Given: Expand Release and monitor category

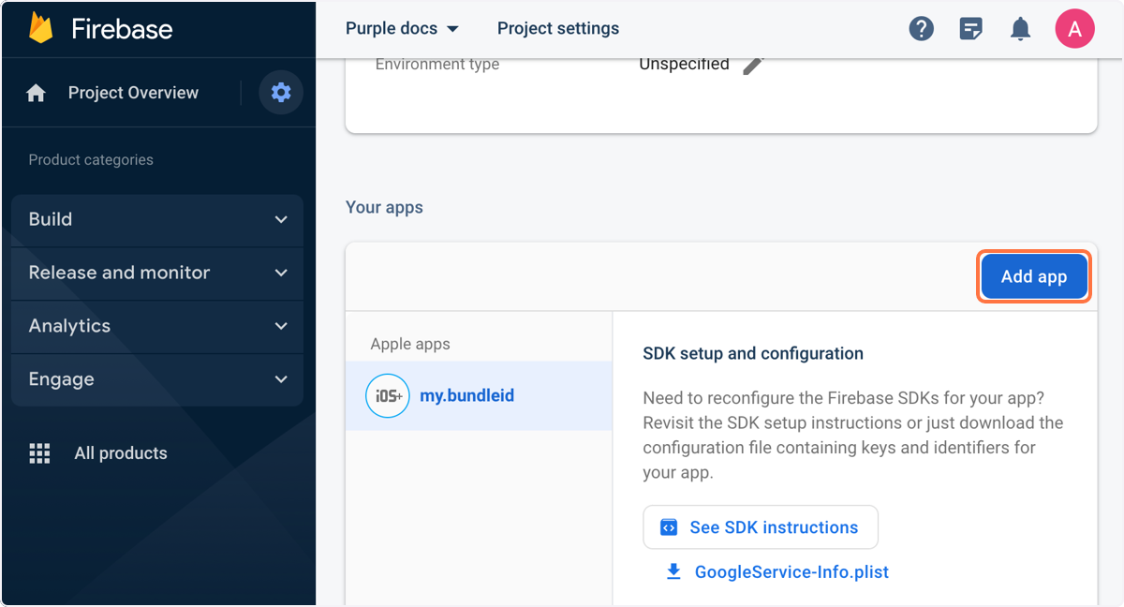Looking at the screenshot, I should pyautogui.click(x=157, y=273).
